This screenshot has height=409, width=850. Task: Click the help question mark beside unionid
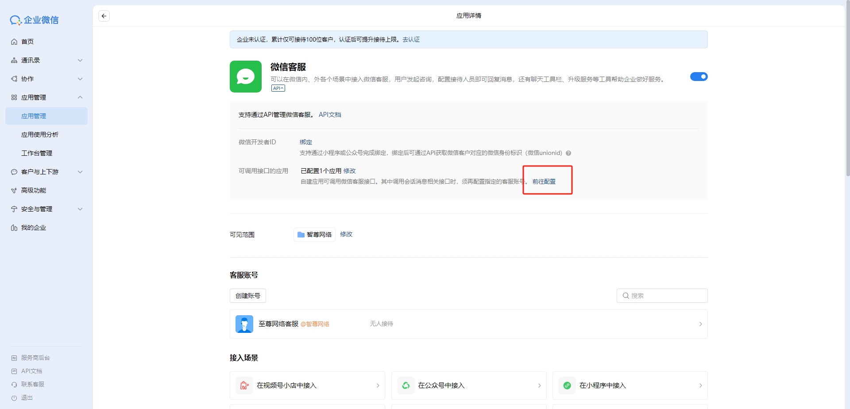click(568, 153)
